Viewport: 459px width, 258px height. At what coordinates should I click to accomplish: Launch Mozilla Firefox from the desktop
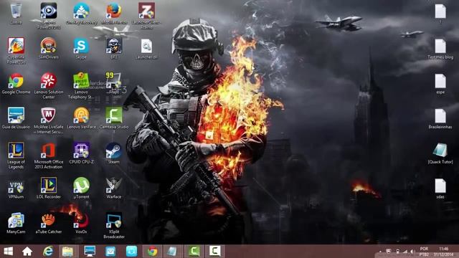click(114, 14)
